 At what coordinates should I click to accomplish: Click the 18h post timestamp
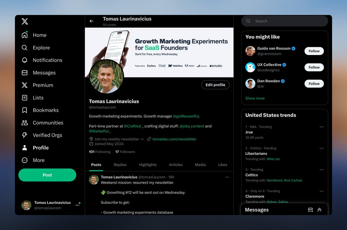tap(171, 177)
